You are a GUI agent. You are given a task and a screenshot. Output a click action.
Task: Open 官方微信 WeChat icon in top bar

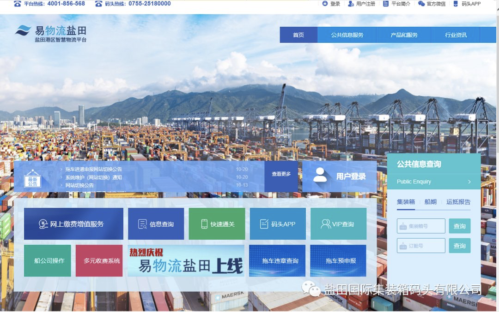click(421, 4)
